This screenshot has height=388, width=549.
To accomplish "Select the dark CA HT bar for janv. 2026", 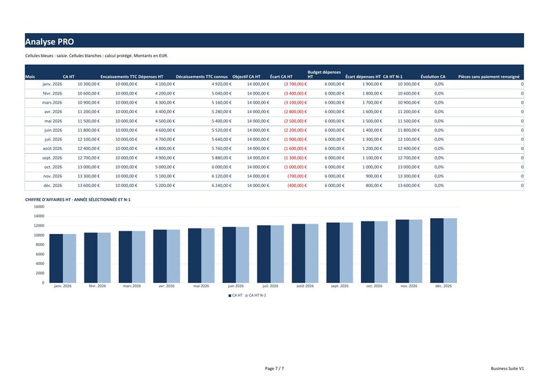I will [x=56, y=258].
